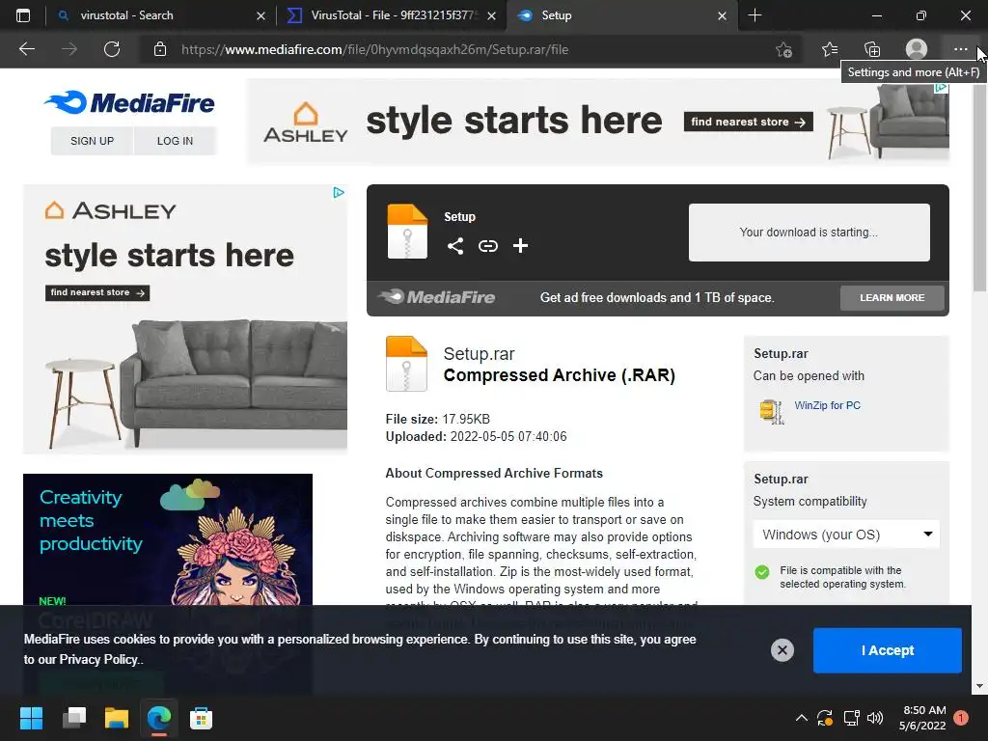This screenshot has height=741, width=988.
Task: Add this page to favorites star icon
Action: pos(783,49)
